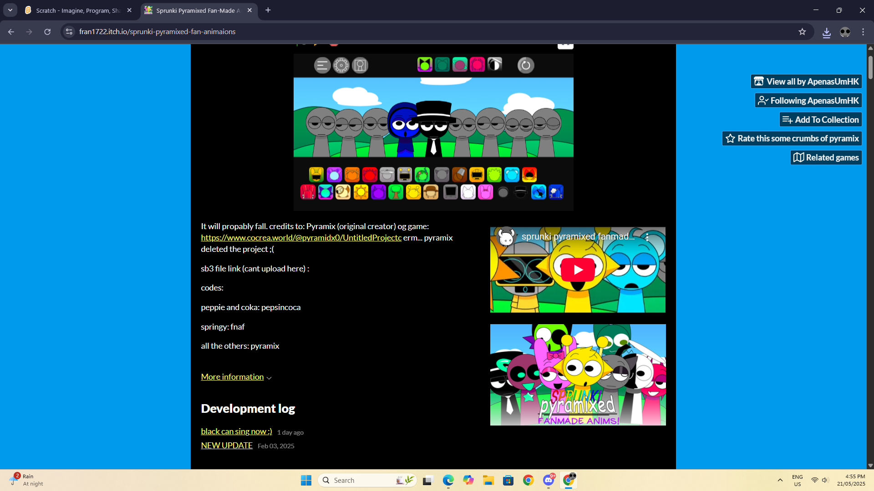The height and width of the screenshot is (491, 874).
Task: Pick the gray cat character icon
Action: point(442,175)
